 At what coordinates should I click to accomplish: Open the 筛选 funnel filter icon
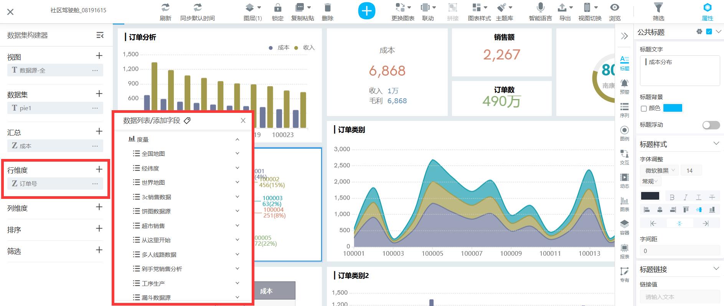pos(658,8)
